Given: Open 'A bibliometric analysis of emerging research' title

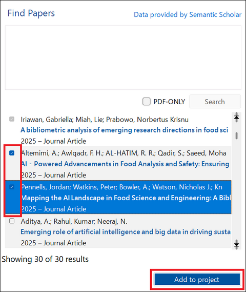Looking at the screenshot, I should pyautogui.click(x=124, y=130).
